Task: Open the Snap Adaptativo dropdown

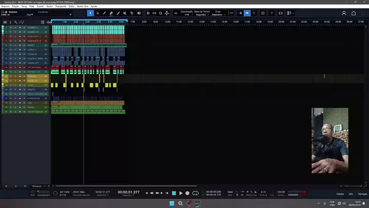Action: pyautogui.click(x=218, y=13)
